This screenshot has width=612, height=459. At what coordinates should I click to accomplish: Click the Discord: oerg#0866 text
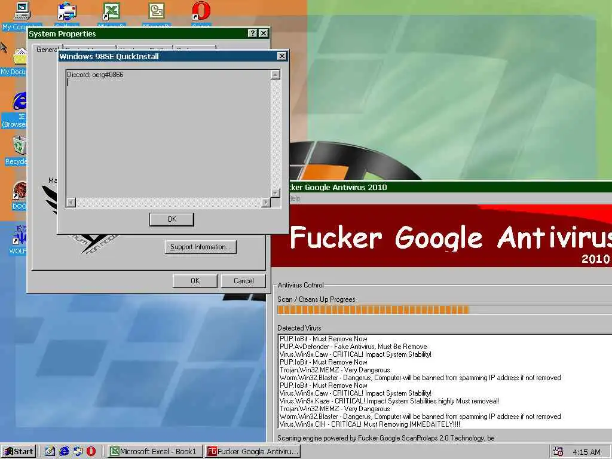(95, 75)
